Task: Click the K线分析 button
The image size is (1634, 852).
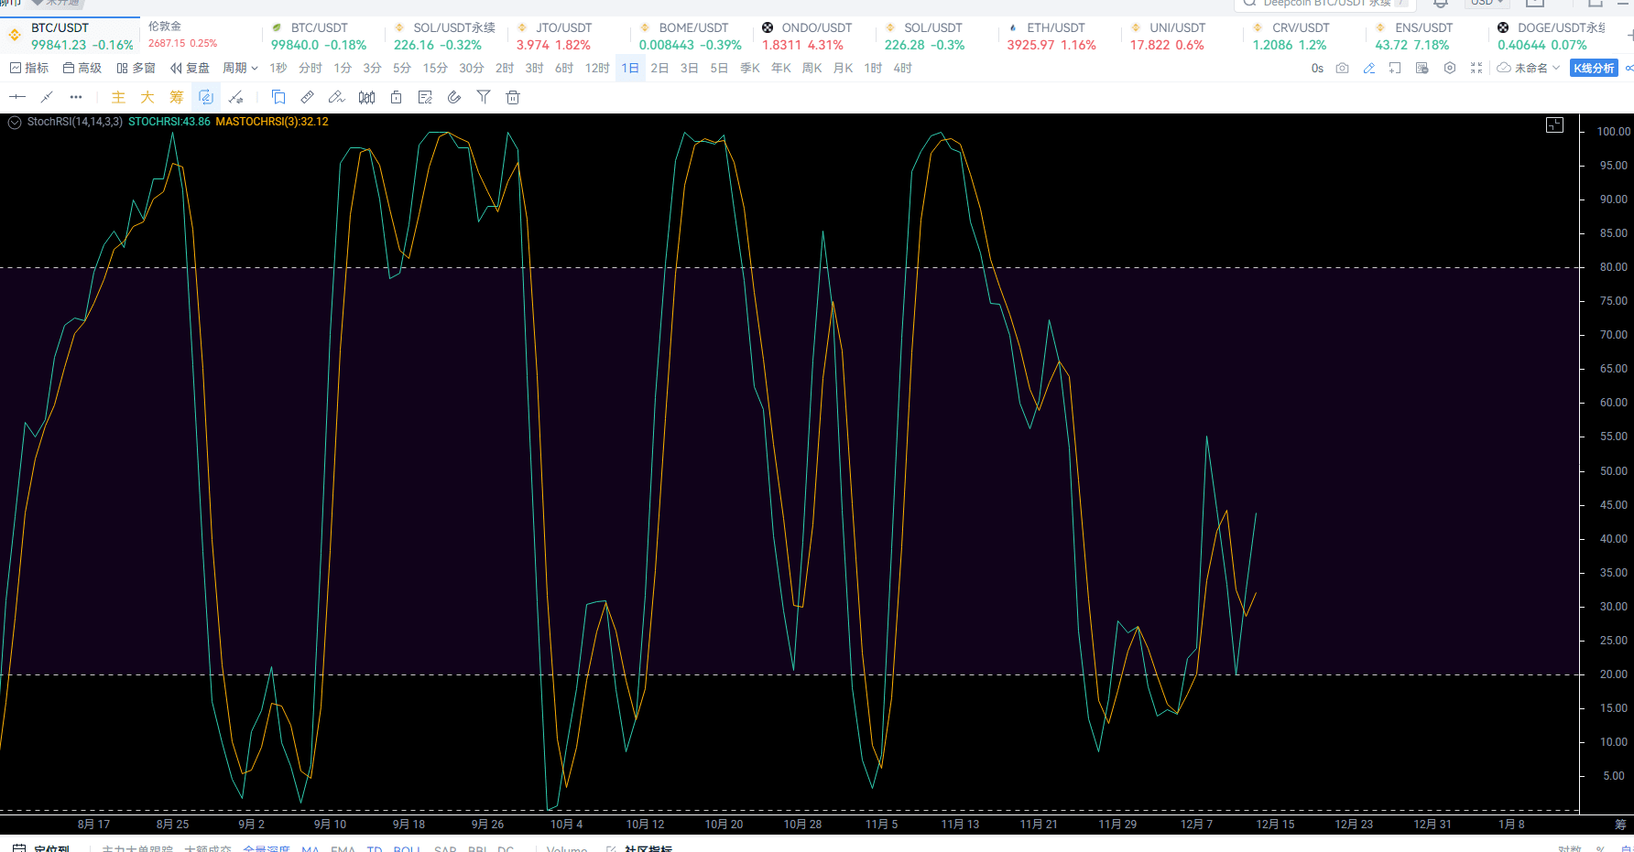Action: (x=1594, y=68)
